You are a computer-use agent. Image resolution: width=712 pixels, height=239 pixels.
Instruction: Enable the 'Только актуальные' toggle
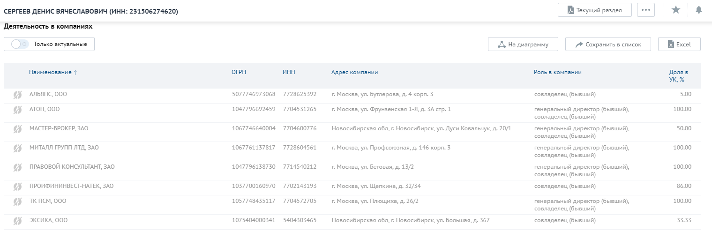pos(20,44)
